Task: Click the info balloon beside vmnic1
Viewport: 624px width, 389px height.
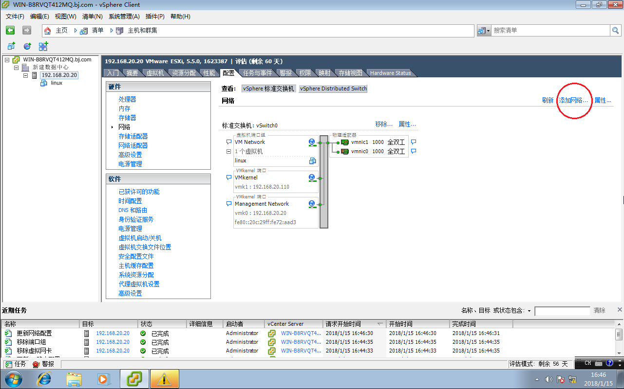Action: [414, 142]
